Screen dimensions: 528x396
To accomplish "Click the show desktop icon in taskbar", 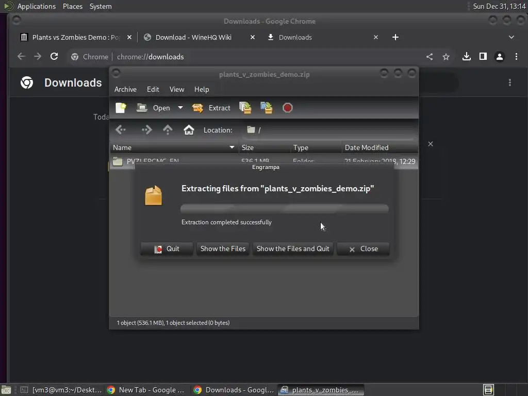I will 6,390.
